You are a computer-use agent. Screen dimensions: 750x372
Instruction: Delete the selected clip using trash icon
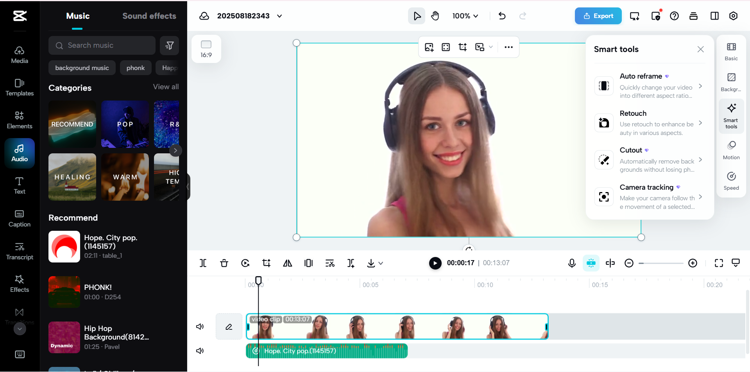pyautogui.click(x=224, y=263)
